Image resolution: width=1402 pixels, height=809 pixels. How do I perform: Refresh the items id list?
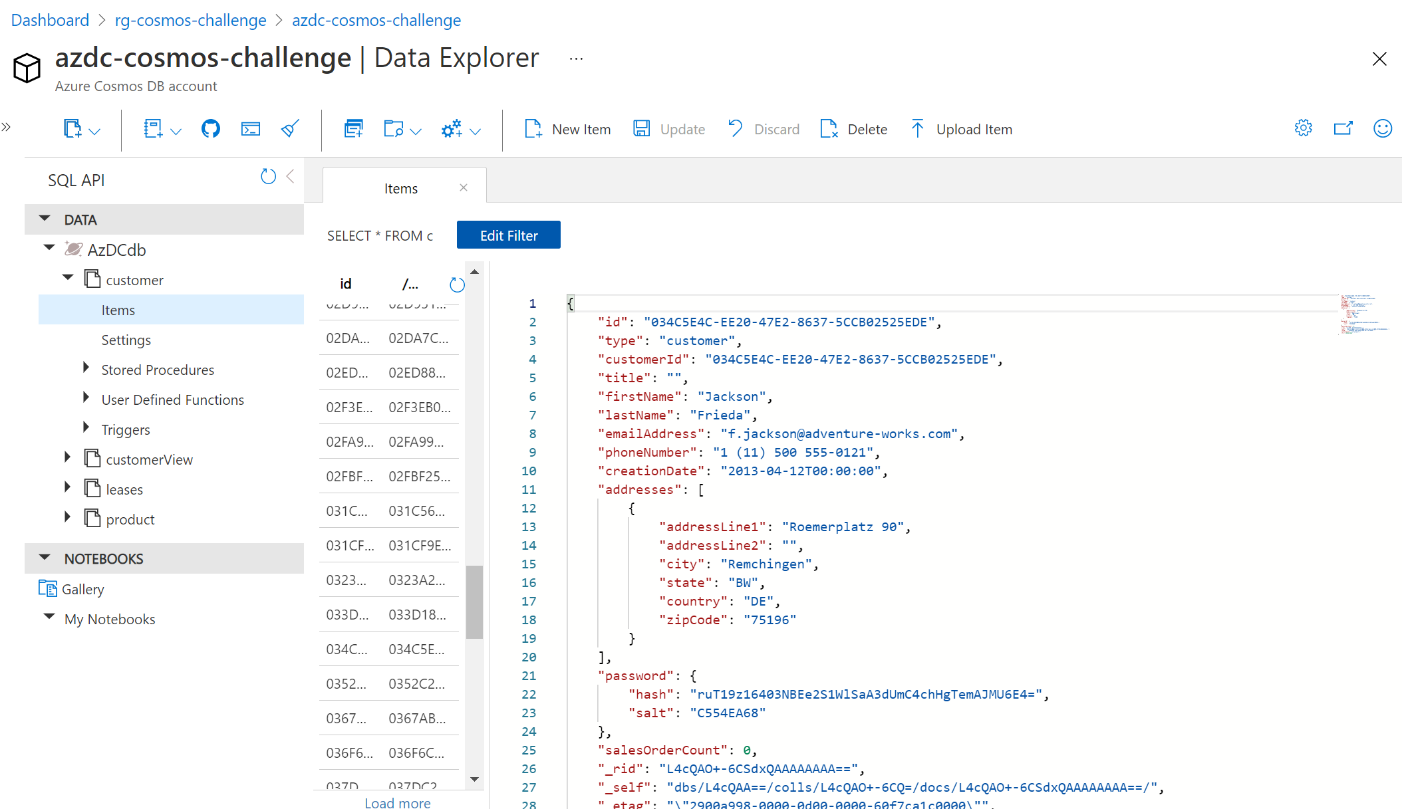(x=457, y=285)
